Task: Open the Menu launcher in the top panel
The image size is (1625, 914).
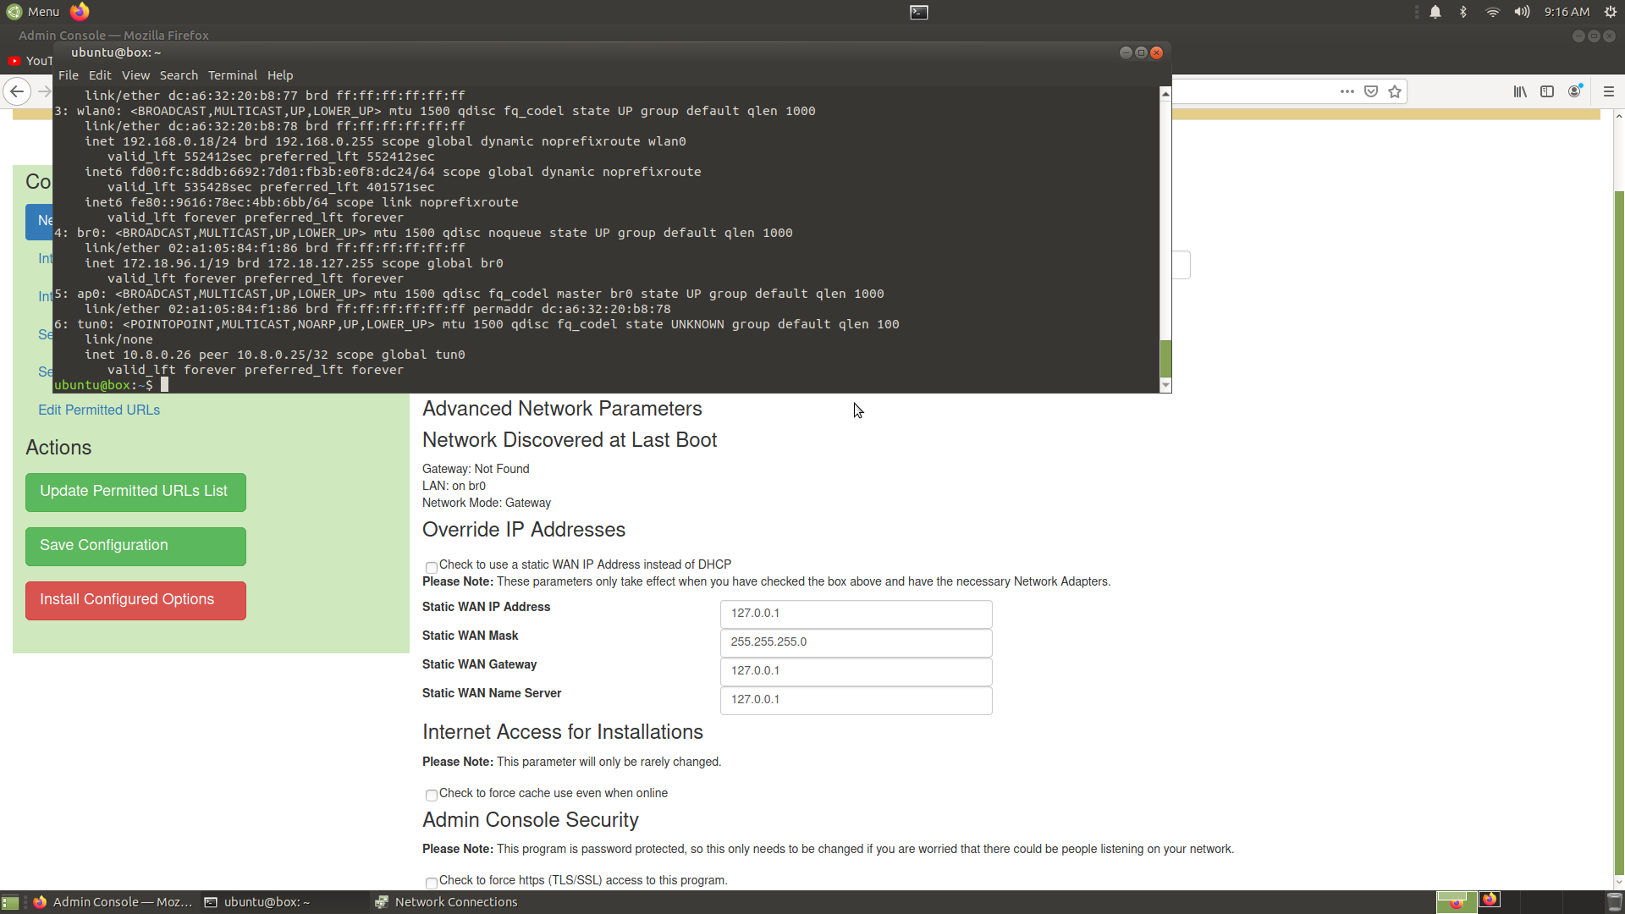Action: coord(34,12)
